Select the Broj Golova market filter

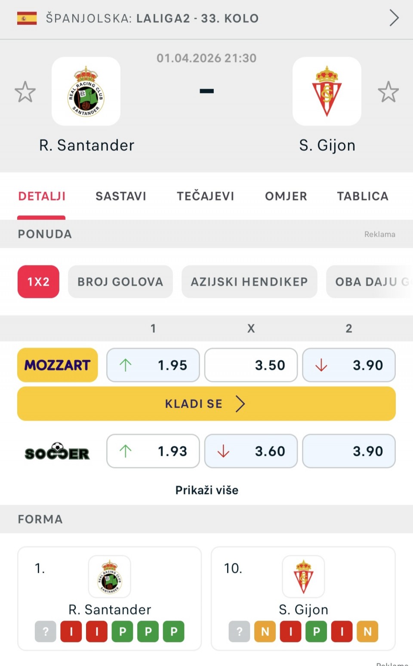120,282
